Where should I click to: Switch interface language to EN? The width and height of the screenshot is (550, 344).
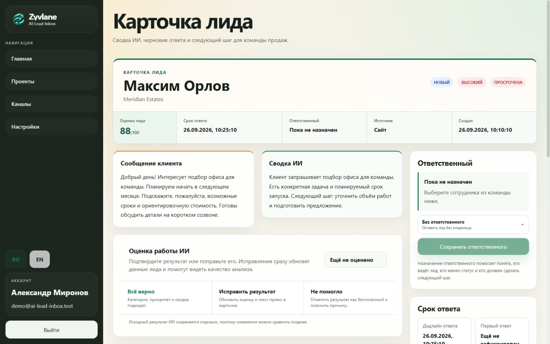tap(40, 259)
